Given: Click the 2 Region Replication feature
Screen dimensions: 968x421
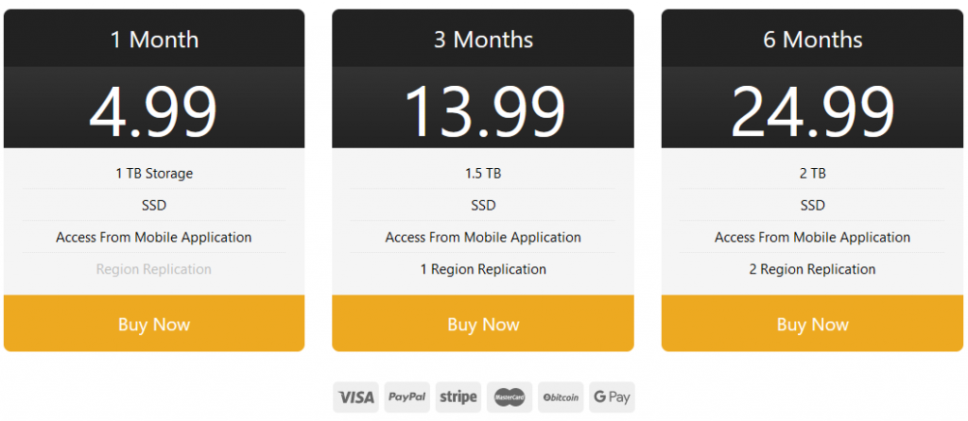Looking at the screenshot, I should click(x=812, y=269).
